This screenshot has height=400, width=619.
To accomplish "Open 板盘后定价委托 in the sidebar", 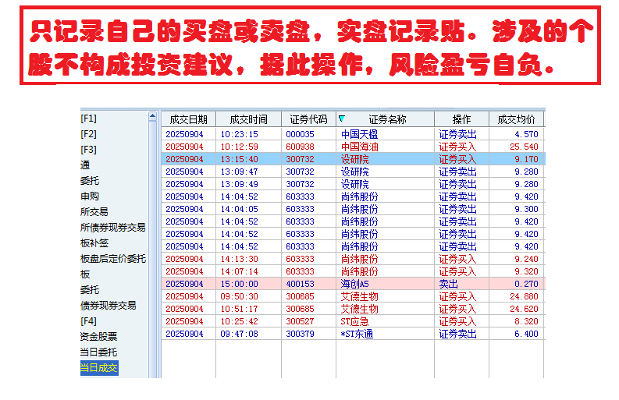I will coord(113,259).
